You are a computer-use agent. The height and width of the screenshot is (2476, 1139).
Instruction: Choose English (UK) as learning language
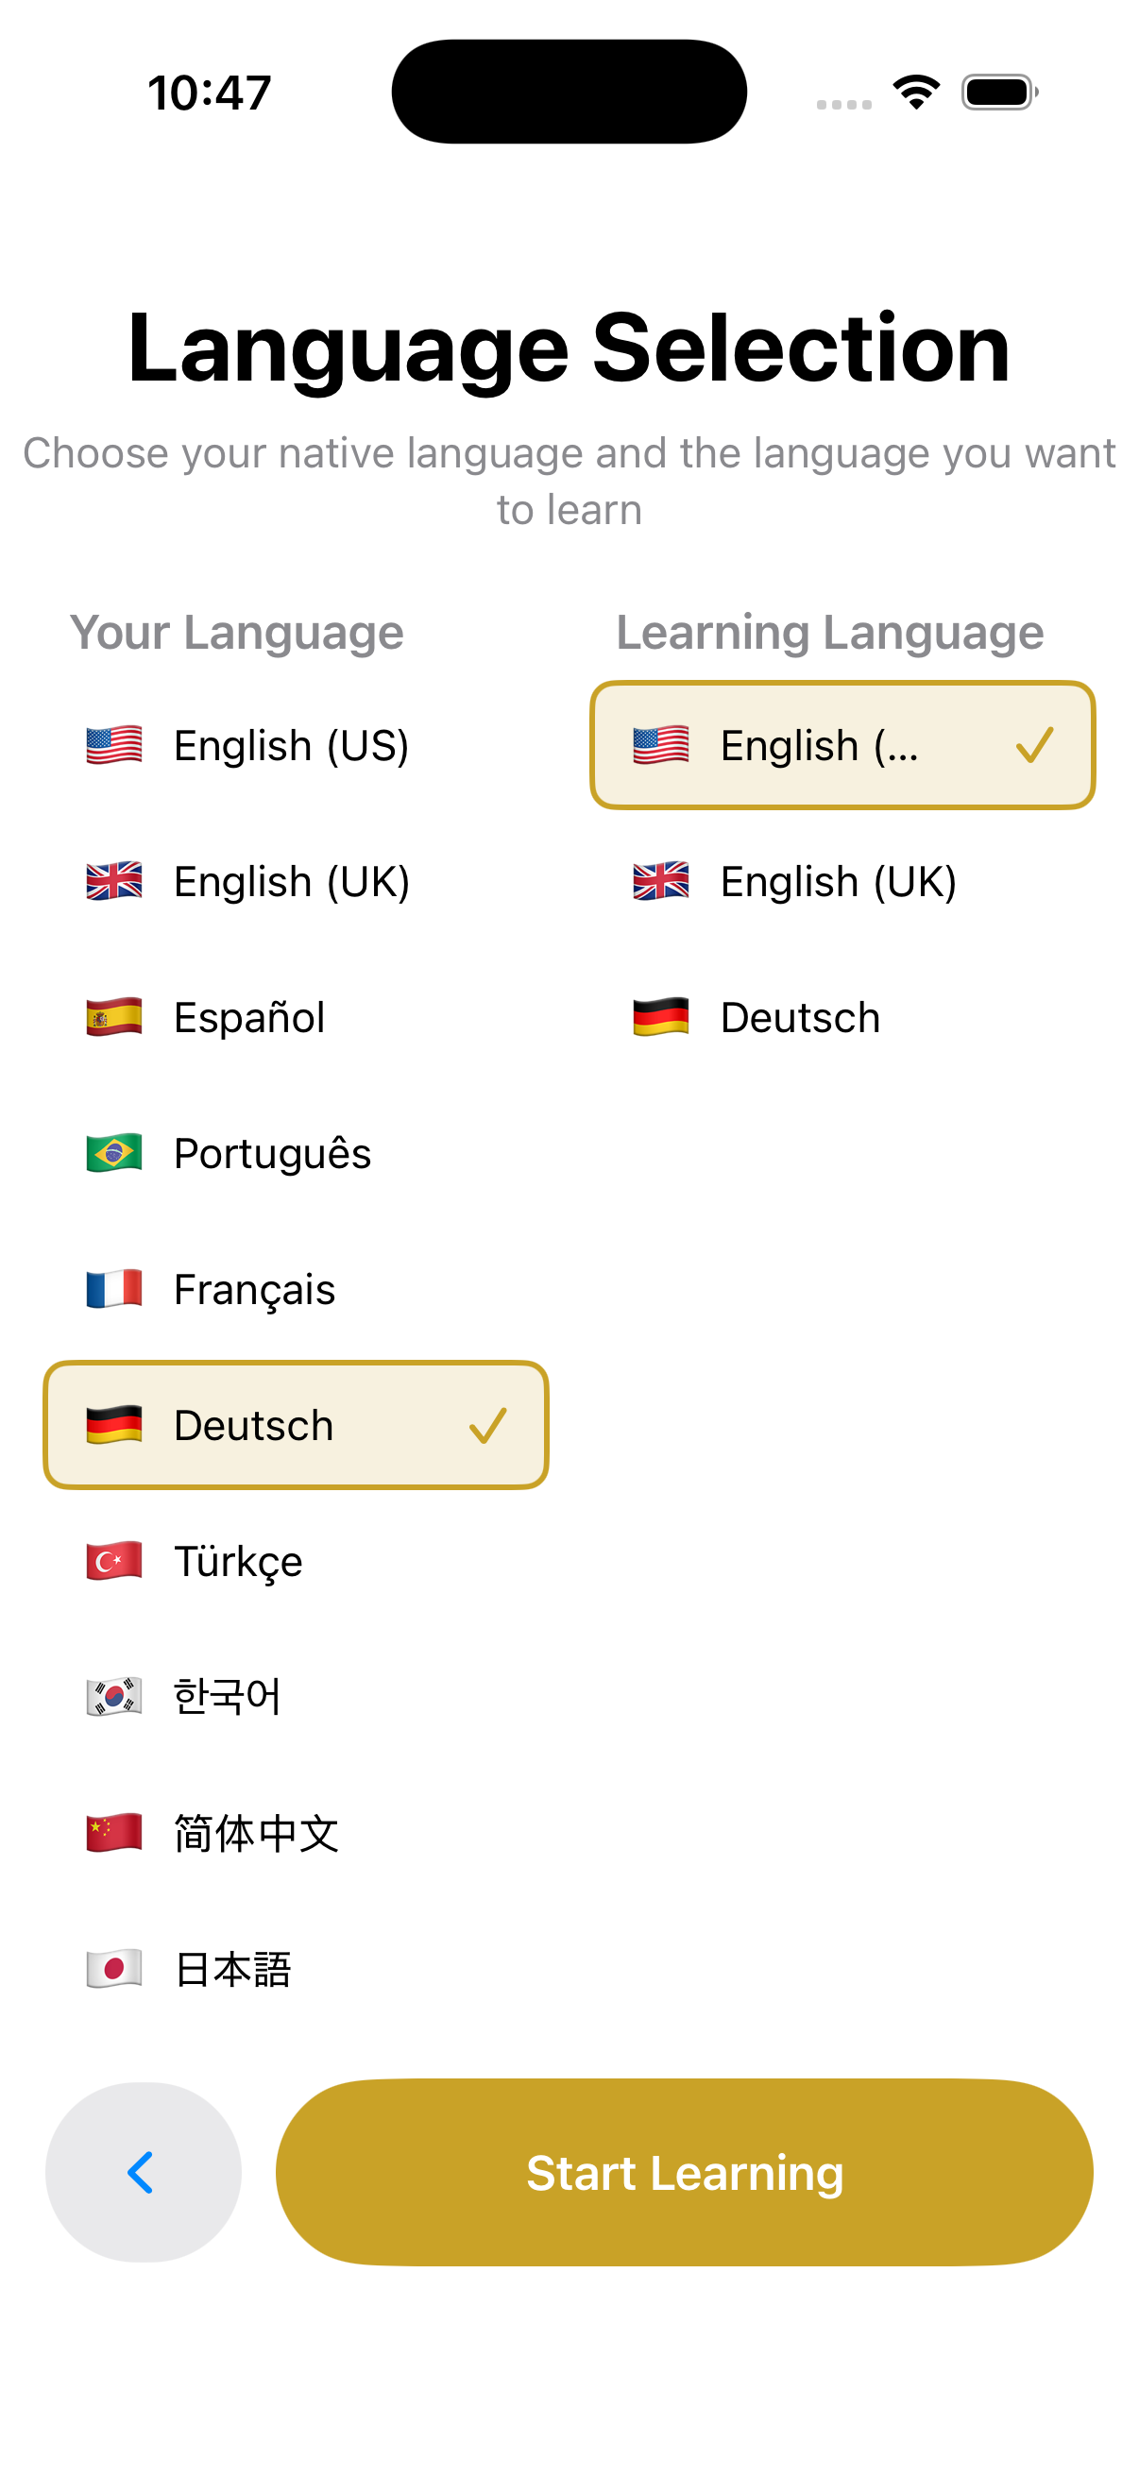pos(837,881)
